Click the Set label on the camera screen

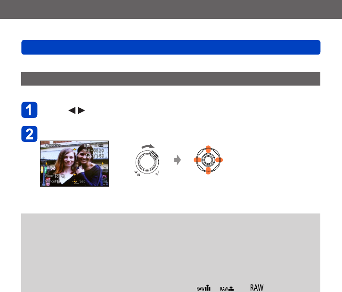click(82, 181)
